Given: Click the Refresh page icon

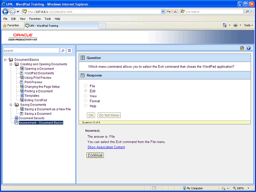Looking at the screenshot, I should click(169, 12).
